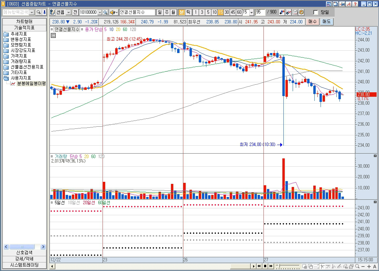The width and height of the screenshot is (379, 271).
Task: Expand the 추세지표 folder in indicator tree
Action: point(6,34)
